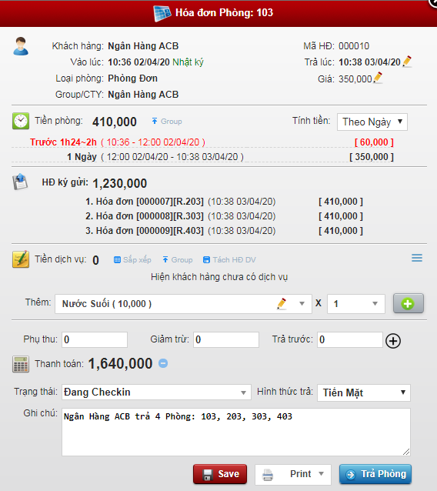The height and width of the screenshot is (491, 437).
Task: Click Tách HĐ DV split invoice icon
Action: 206,260
